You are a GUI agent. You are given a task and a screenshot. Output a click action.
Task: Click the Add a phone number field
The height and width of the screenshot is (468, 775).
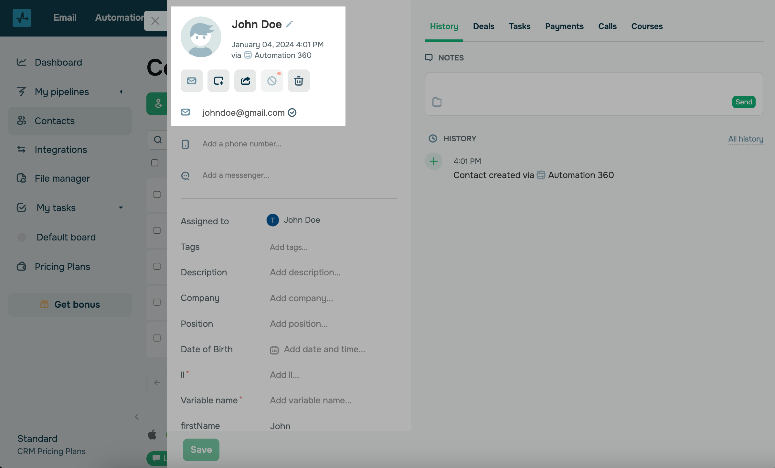pyautogui.click(x=242, y=144)
